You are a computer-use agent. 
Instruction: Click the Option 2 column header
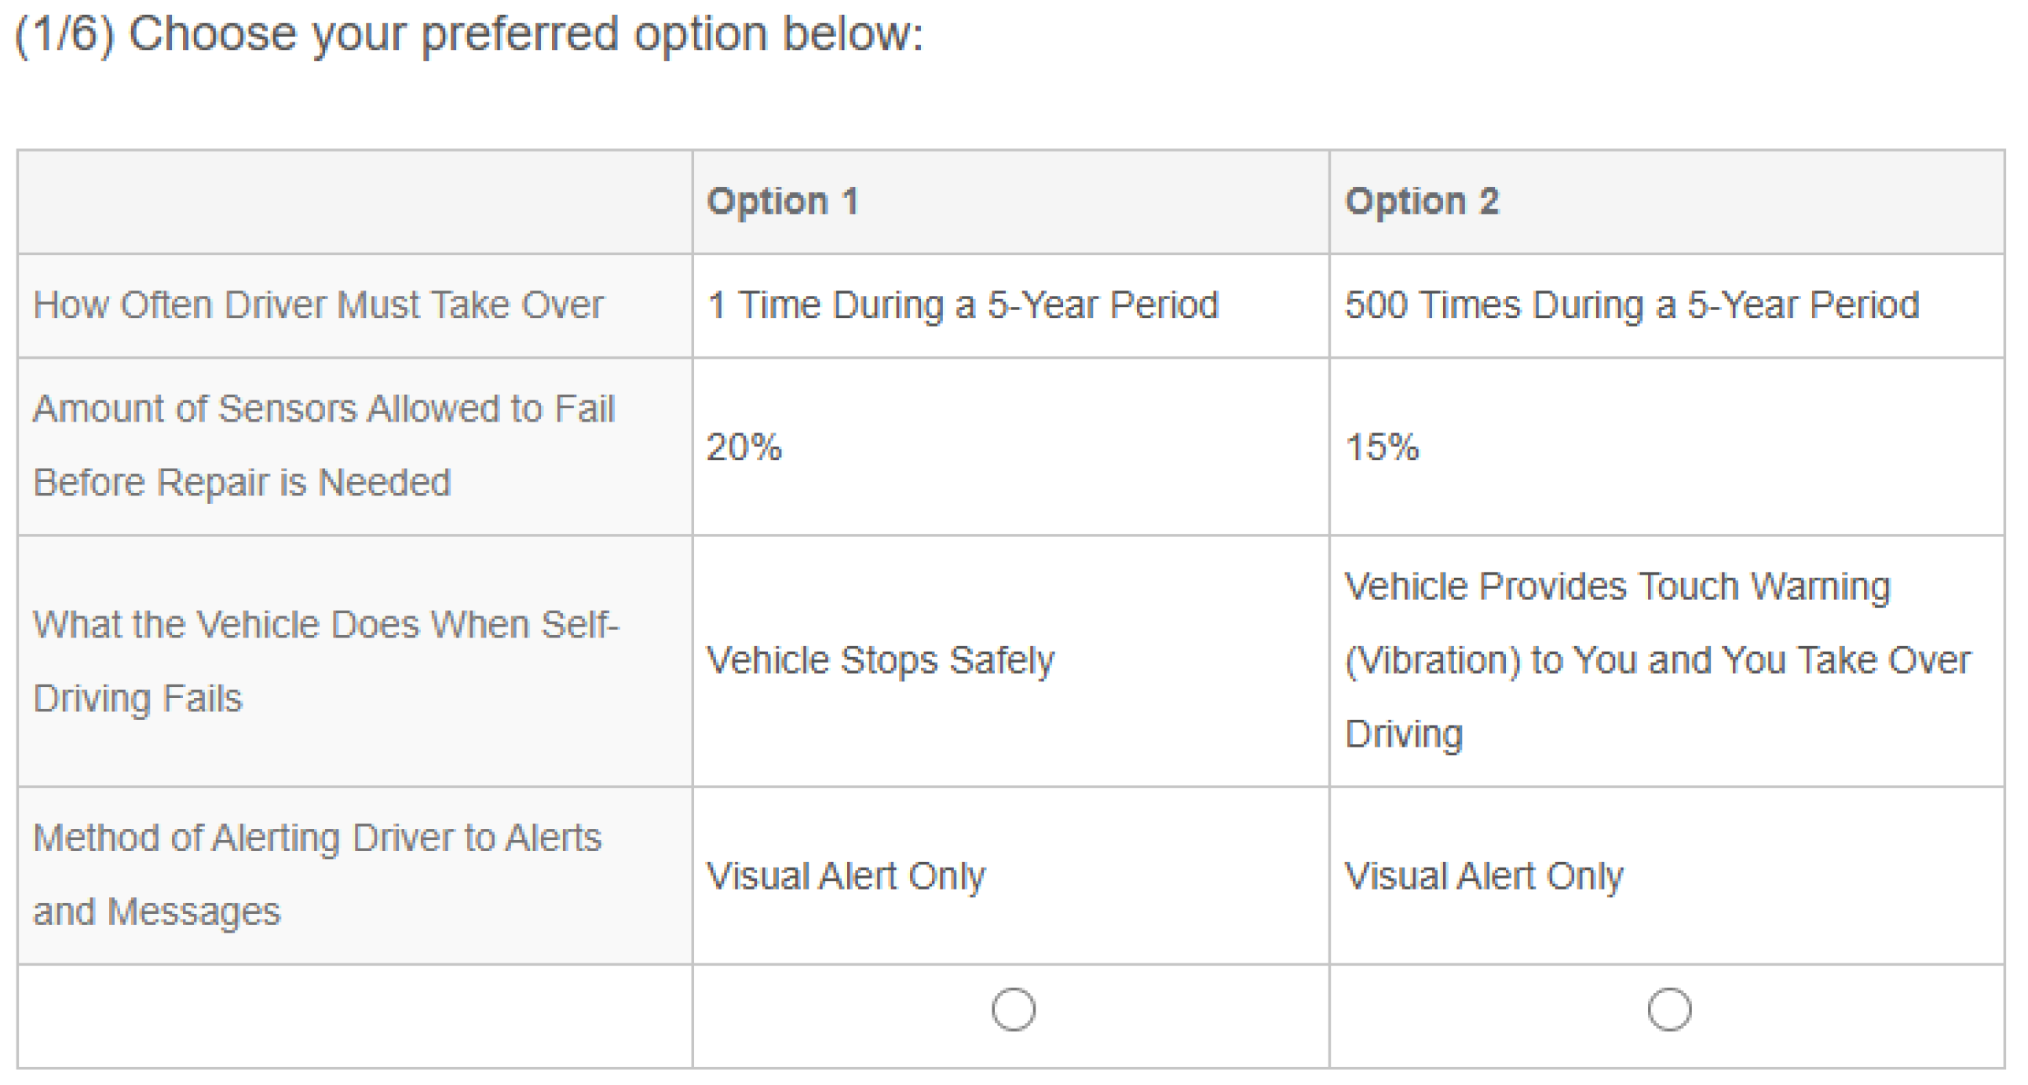1422,202
